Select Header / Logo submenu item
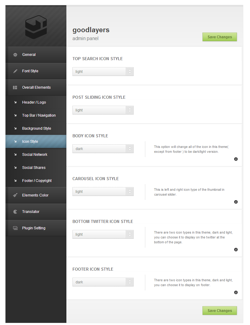250x325 pixels. [34, 102]
